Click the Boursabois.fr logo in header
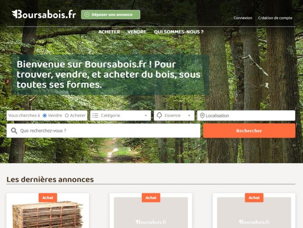The height and width of the screenshot is (228, 303). pos(44,14)
